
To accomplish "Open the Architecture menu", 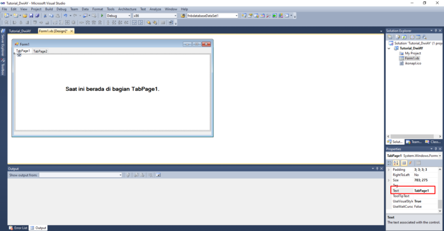I will [x=127, y=9].
